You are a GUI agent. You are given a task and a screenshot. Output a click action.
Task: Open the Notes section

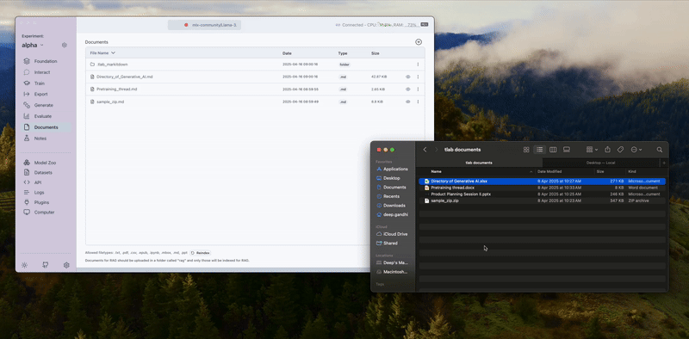pos(35,139)
